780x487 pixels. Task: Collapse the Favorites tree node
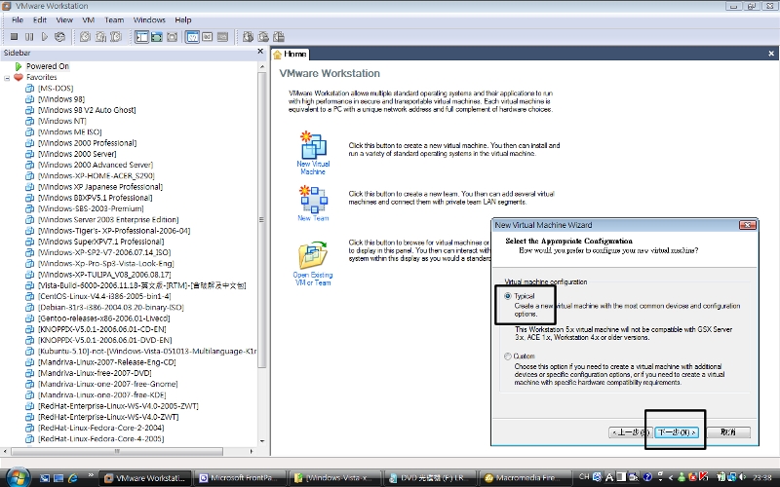(x=7, y=78)
